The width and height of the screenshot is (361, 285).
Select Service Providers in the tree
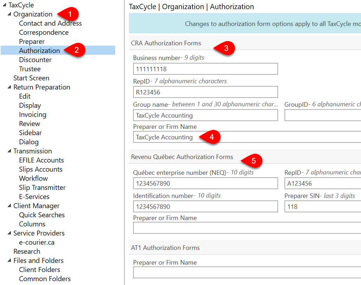[x=39, y=233]
